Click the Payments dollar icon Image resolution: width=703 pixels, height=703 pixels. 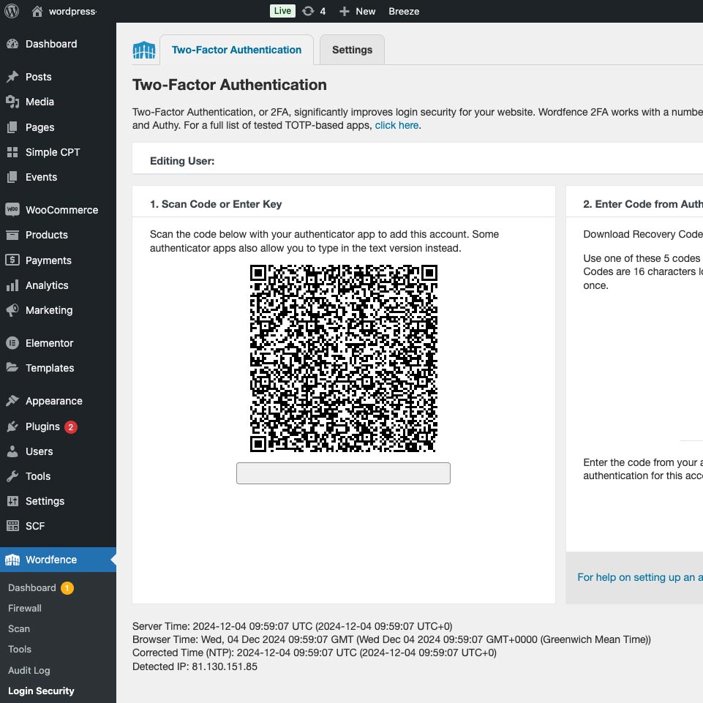click(x=12, y=260)
